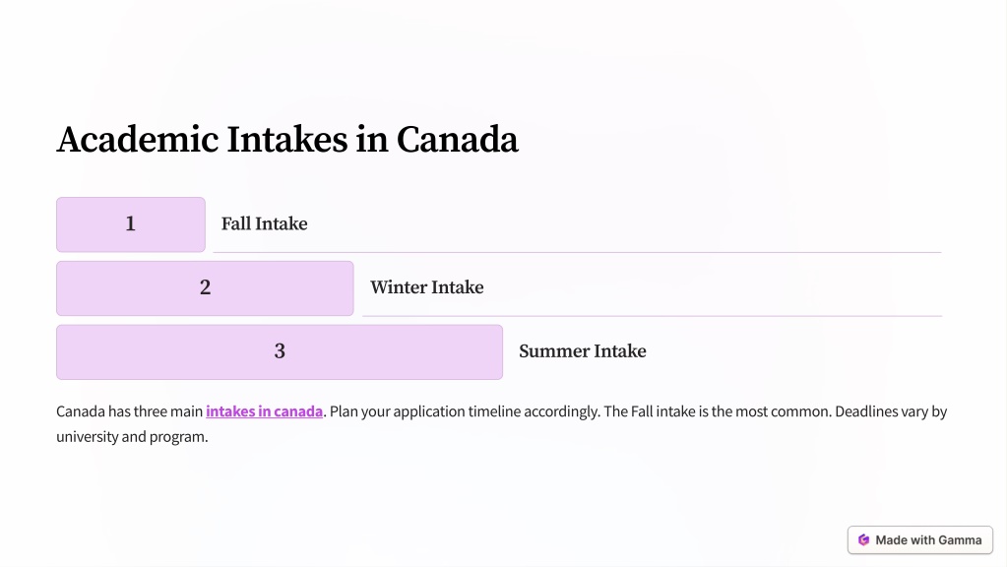Click the word 'Canada' in the title

click(458, 140)
